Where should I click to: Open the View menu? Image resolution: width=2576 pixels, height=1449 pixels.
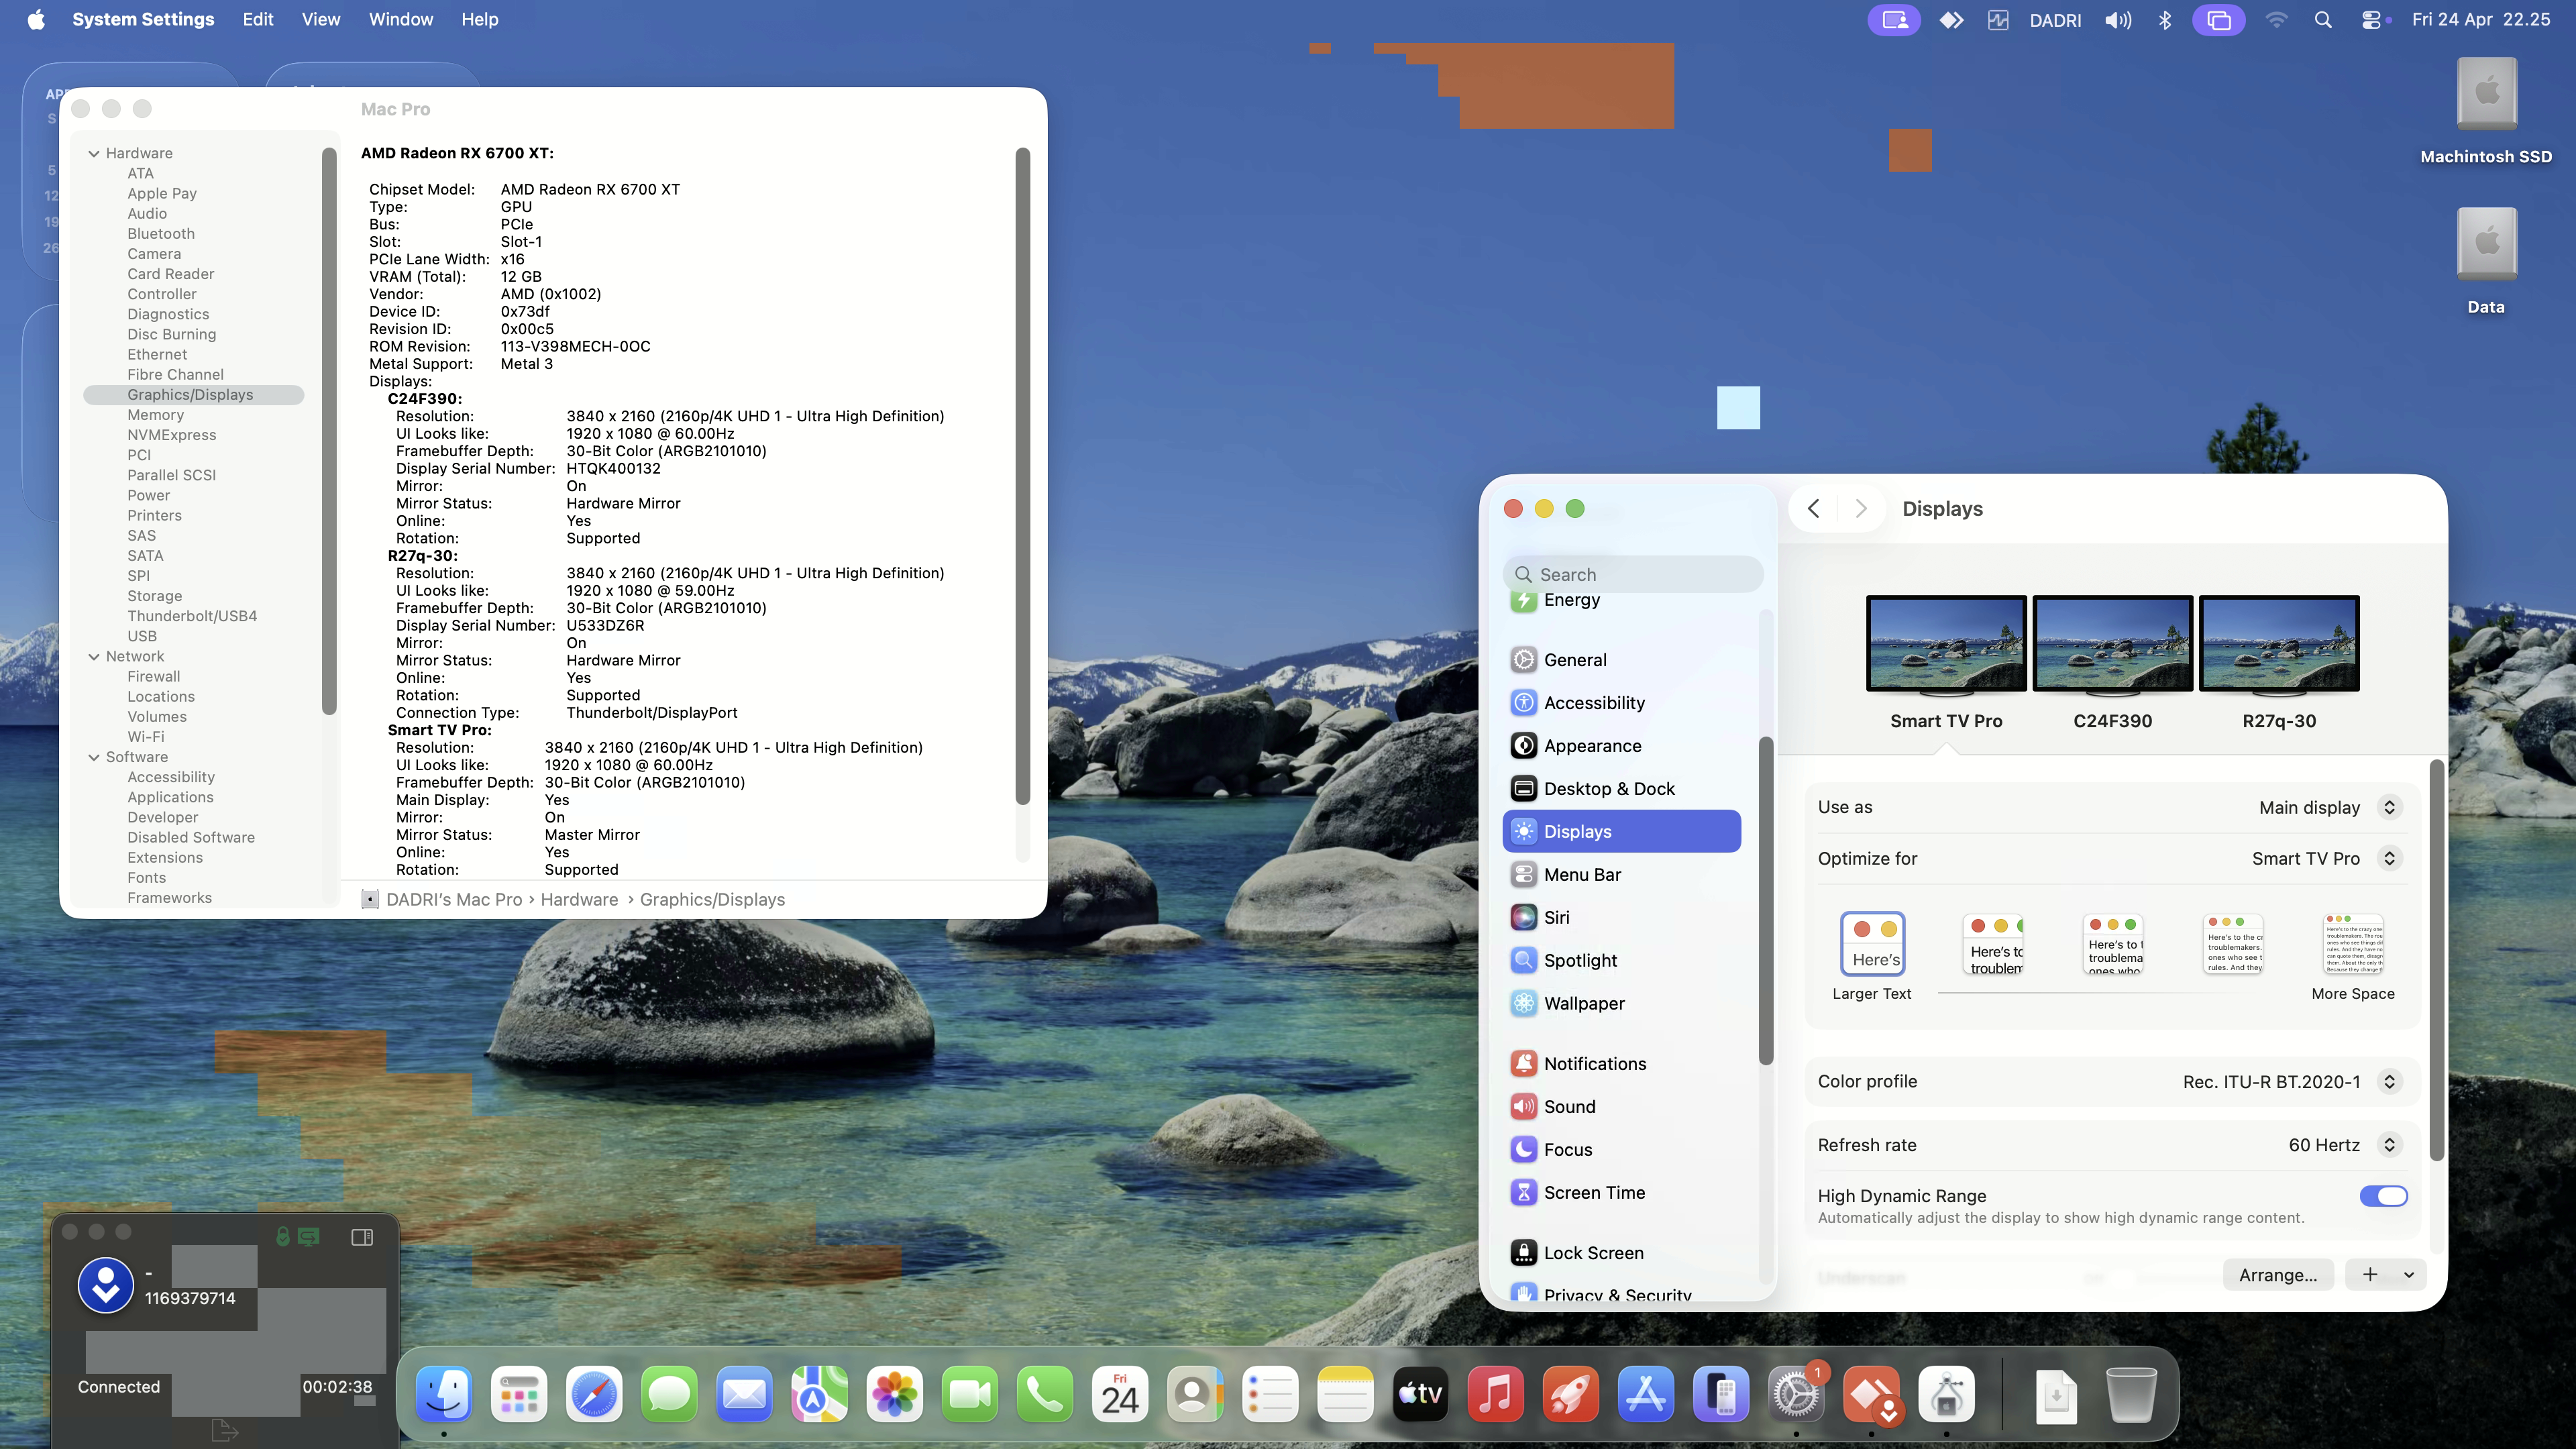pyautogui.click(x=321, y=20)
